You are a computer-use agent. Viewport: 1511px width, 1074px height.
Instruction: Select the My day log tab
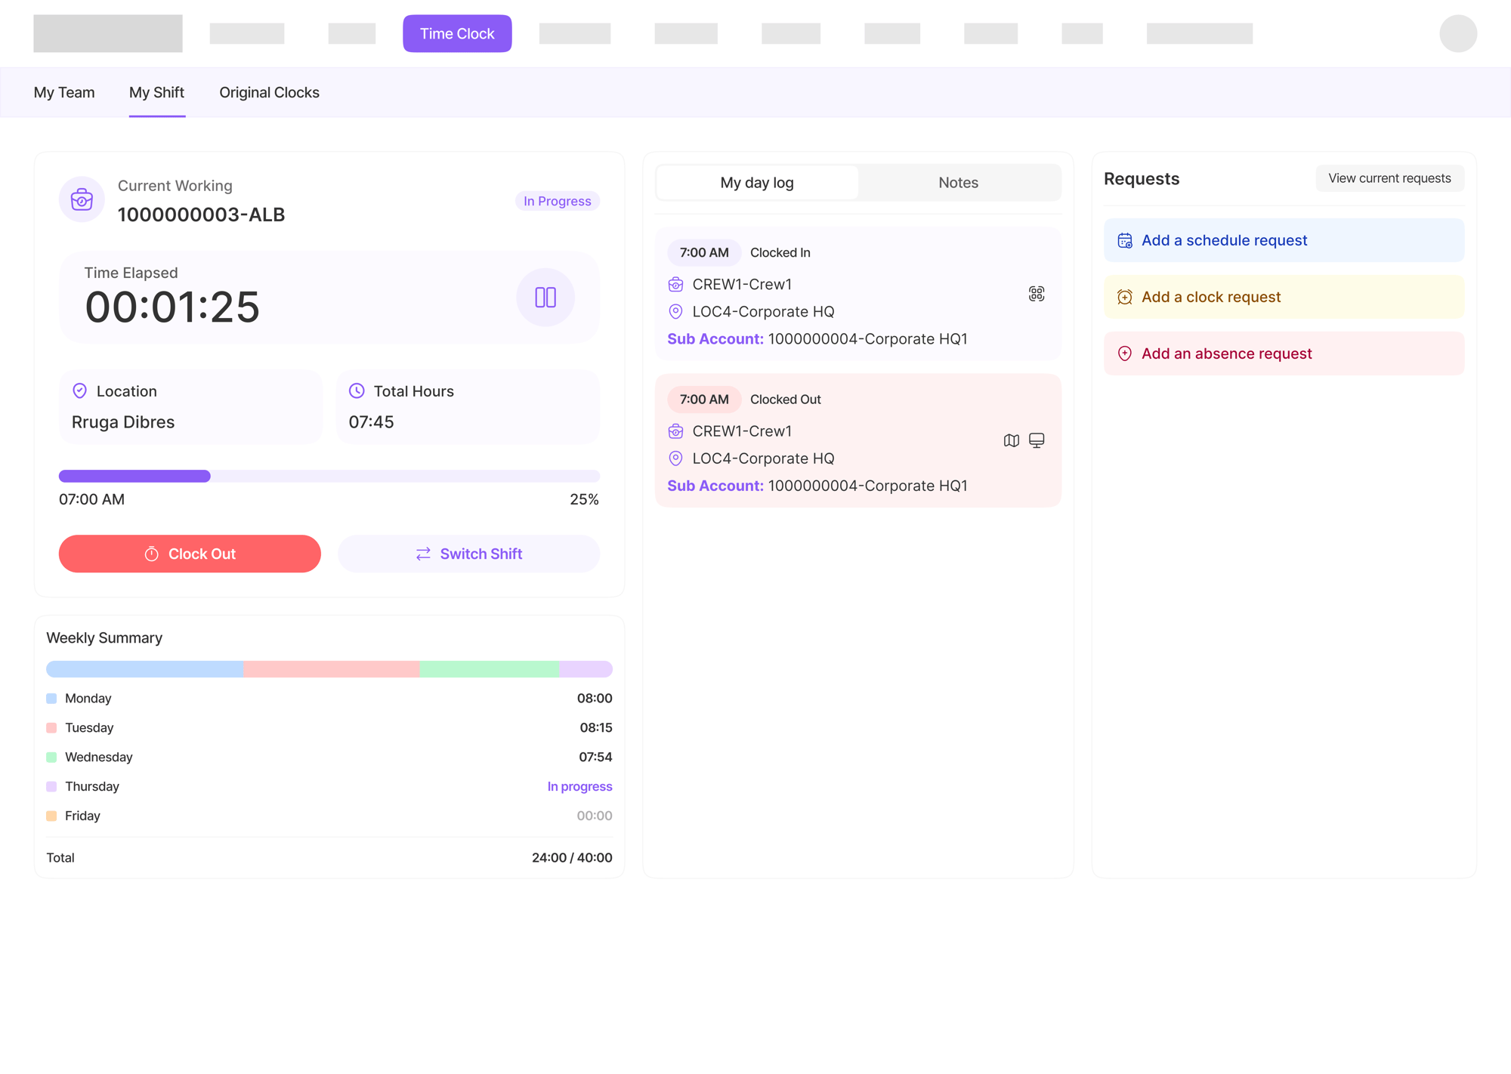point(757,183)
